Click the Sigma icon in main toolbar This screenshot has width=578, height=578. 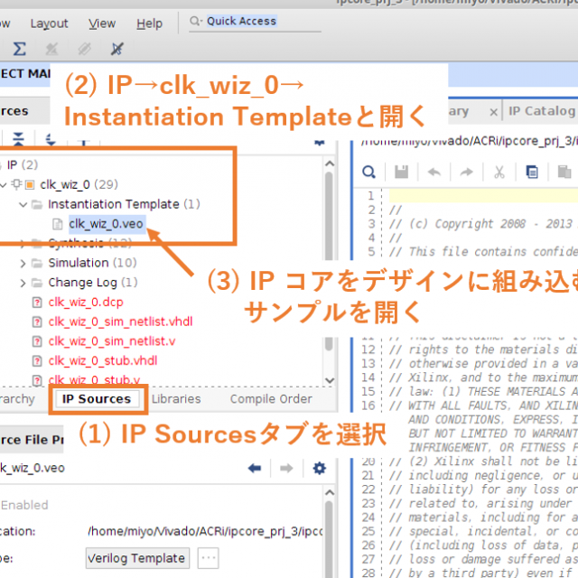tap(20, 48)
